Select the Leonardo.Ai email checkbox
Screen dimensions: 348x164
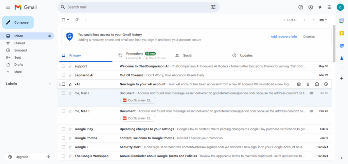coord(64,75)
